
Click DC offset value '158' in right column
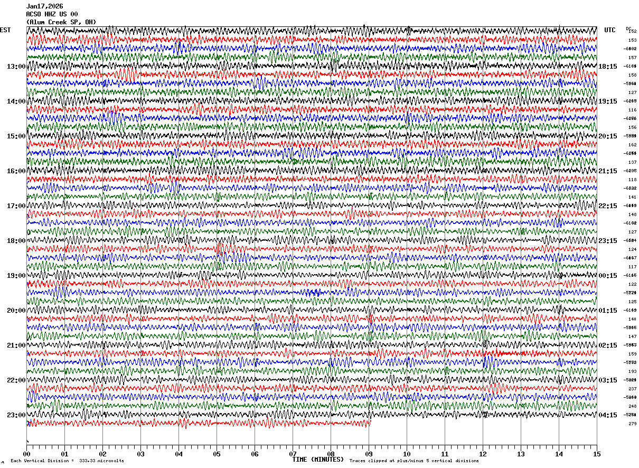(x=632, y=75)
